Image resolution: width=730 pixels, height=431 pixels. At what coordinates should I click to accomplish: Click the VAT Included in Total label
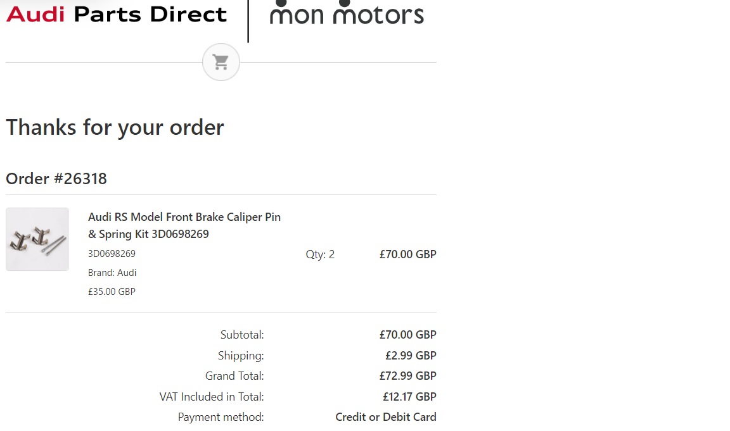[212, 397]
